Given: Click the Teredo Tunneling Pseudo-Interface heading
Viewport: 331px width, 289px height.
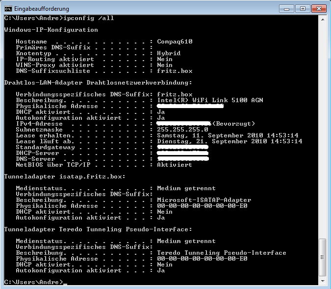Looking at the screenshot, I should pyautogui.click(x=98, y=229).
